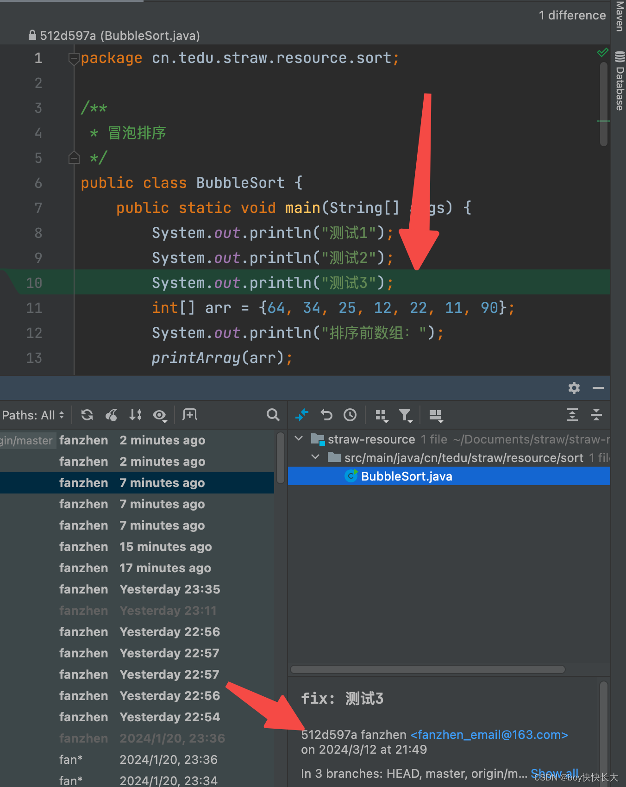Click the 1 difference label

(572, 15)
